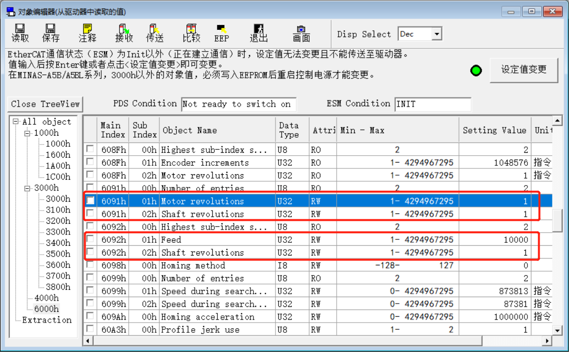Select the 3100h tree node
The height and width of the screenshot is (352, 569).
[58, 210]
